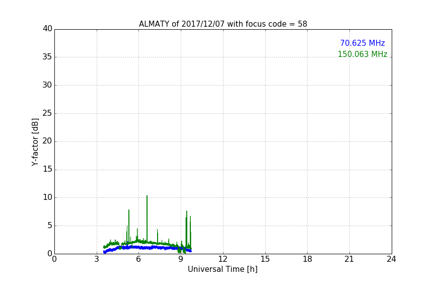Viewport: 435px width, 290px height.
Task: Click the tallest green spike peaking near 10 dB
Action: coord(147,218)
